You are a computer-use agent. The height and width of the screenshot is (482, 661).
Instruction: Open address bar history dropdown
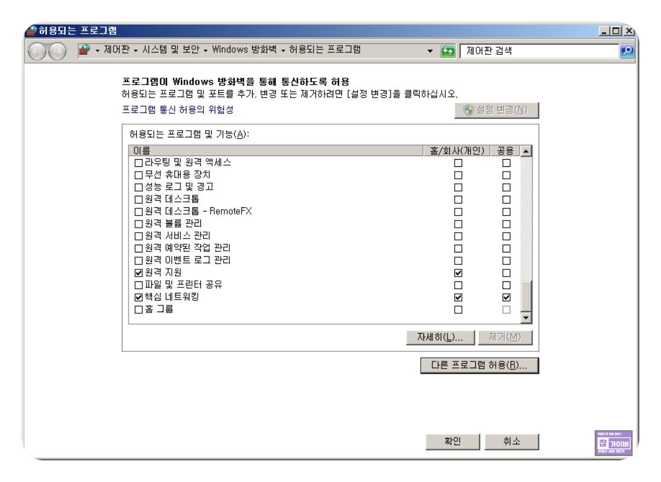430,51
